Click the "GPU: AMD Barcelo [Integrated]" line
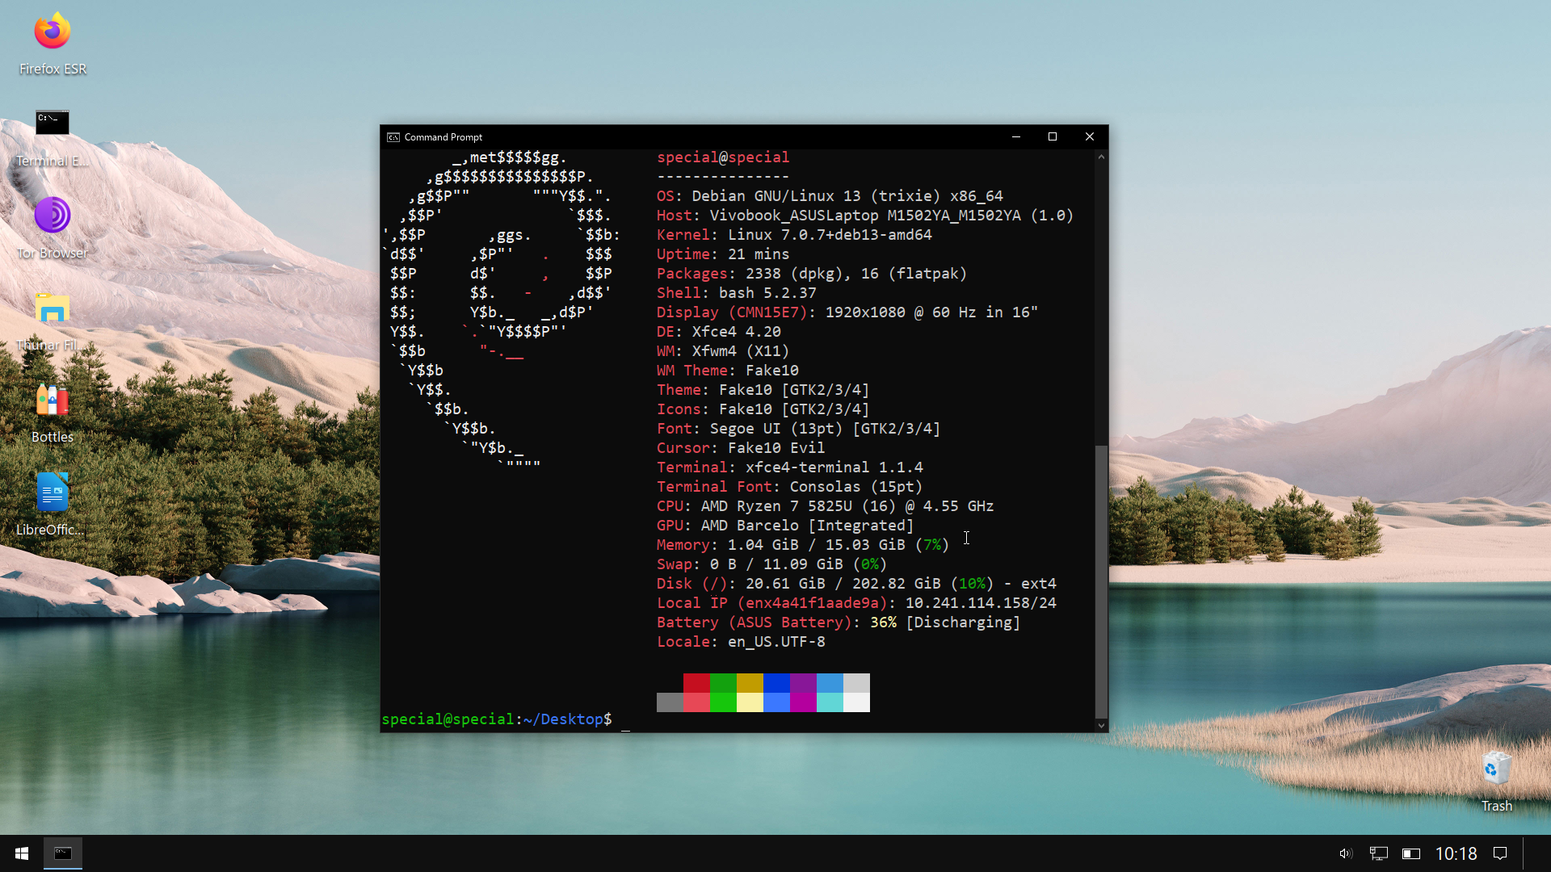This screenshot has width=1551, height=872. coord(785,526)
